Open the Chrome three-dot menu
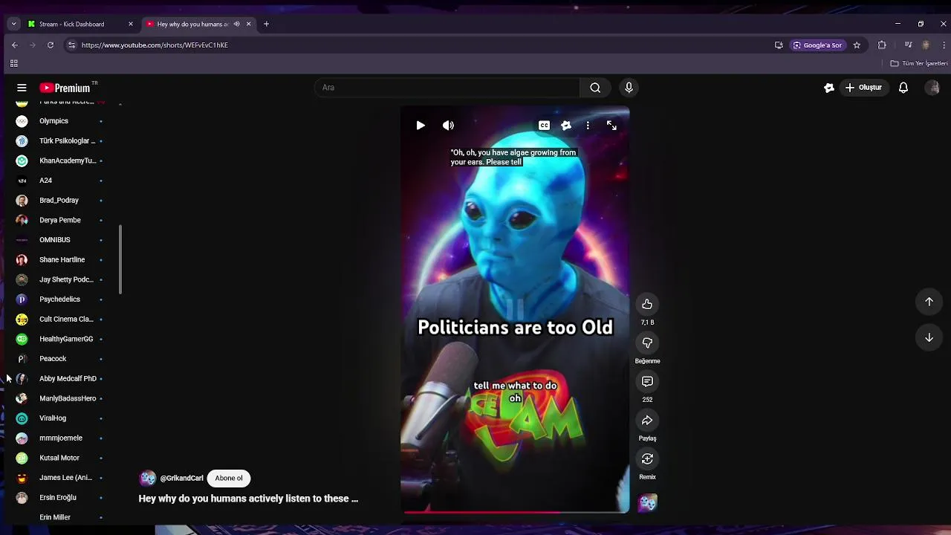This screenshot has width=951, height=535. click(944, 45)
